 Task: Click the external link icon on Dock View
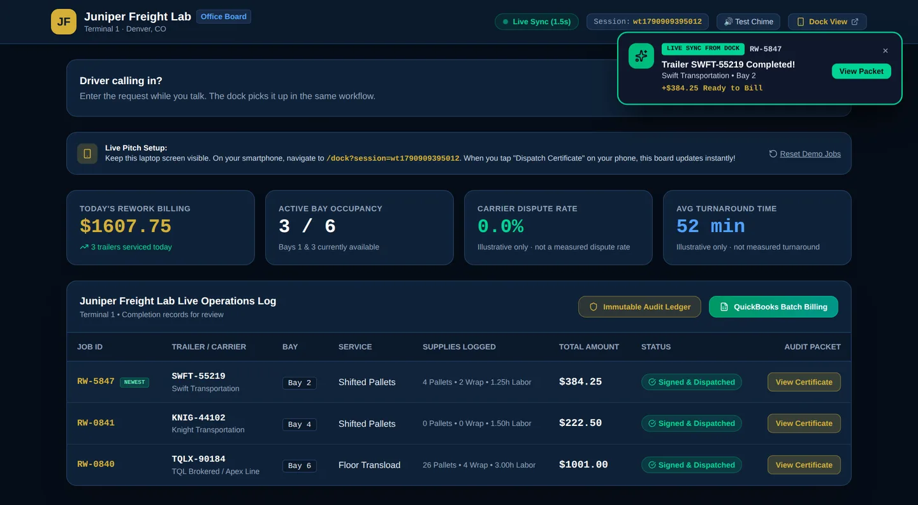point(855,22)
